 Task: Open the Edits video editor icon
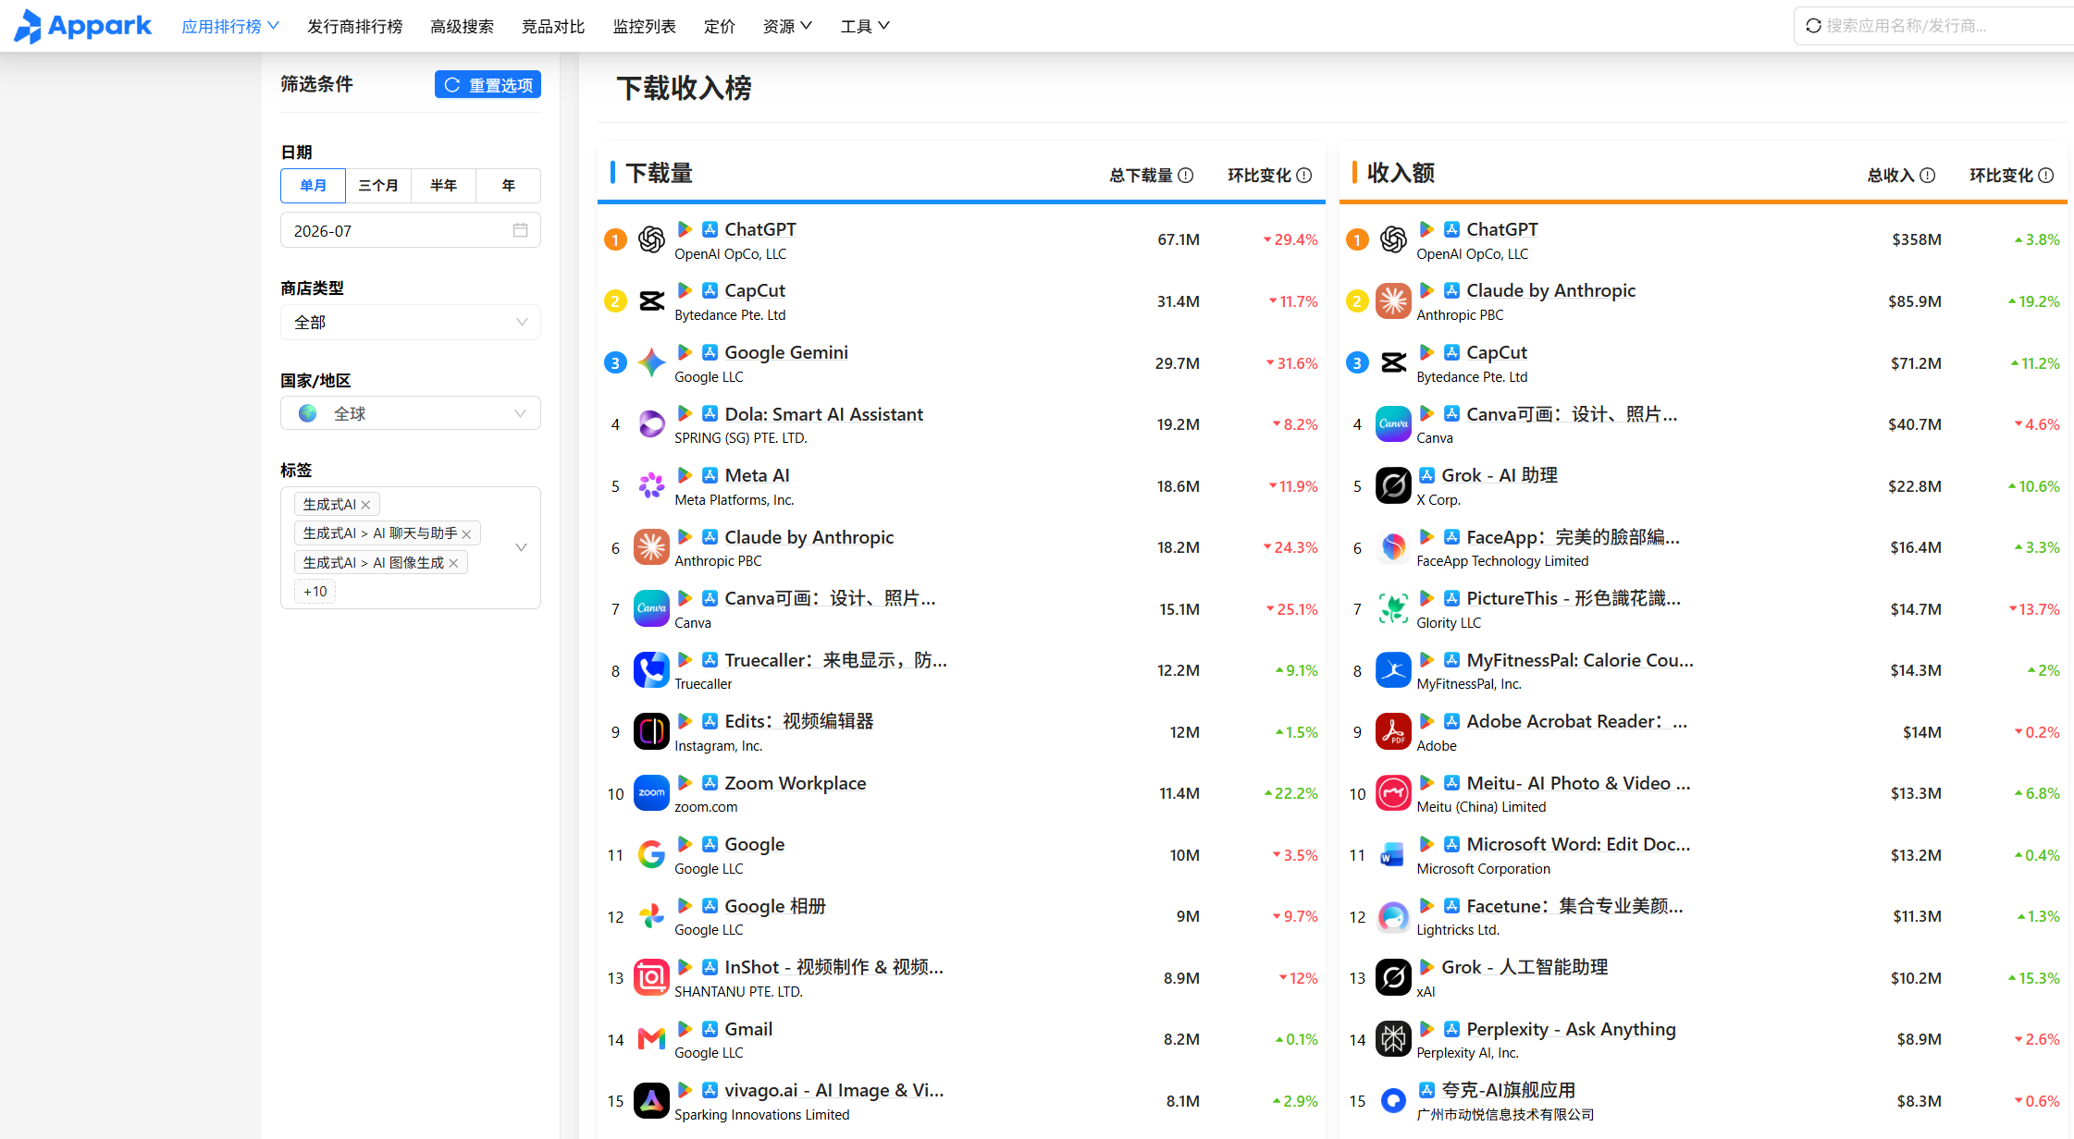tap(651, 732)
